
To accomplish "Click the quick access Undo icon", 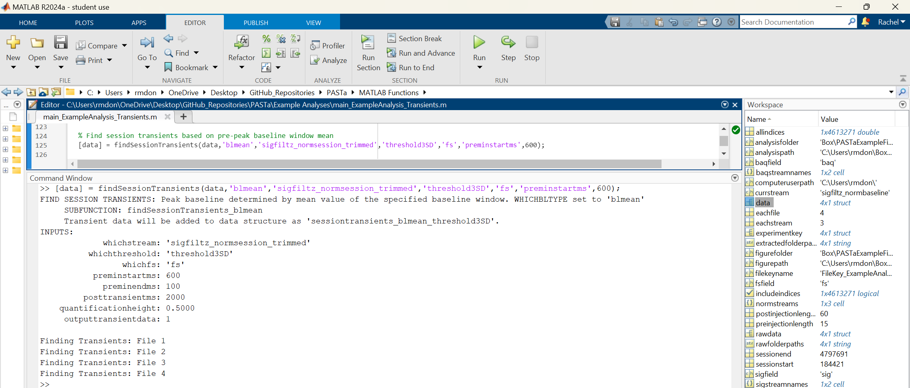I will [673, 22].
